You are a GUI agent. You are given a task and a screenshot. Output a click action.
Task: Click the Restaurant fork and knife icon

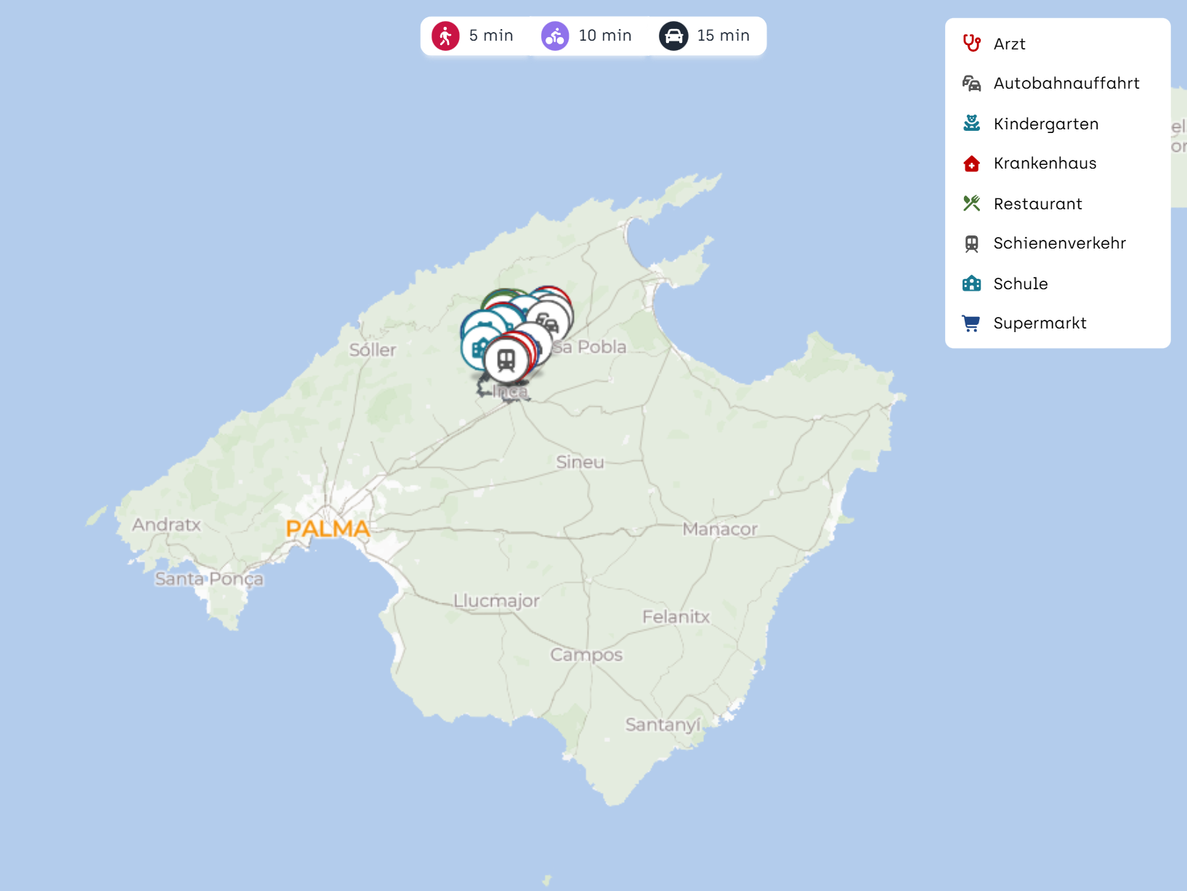(x=971, y=203)
